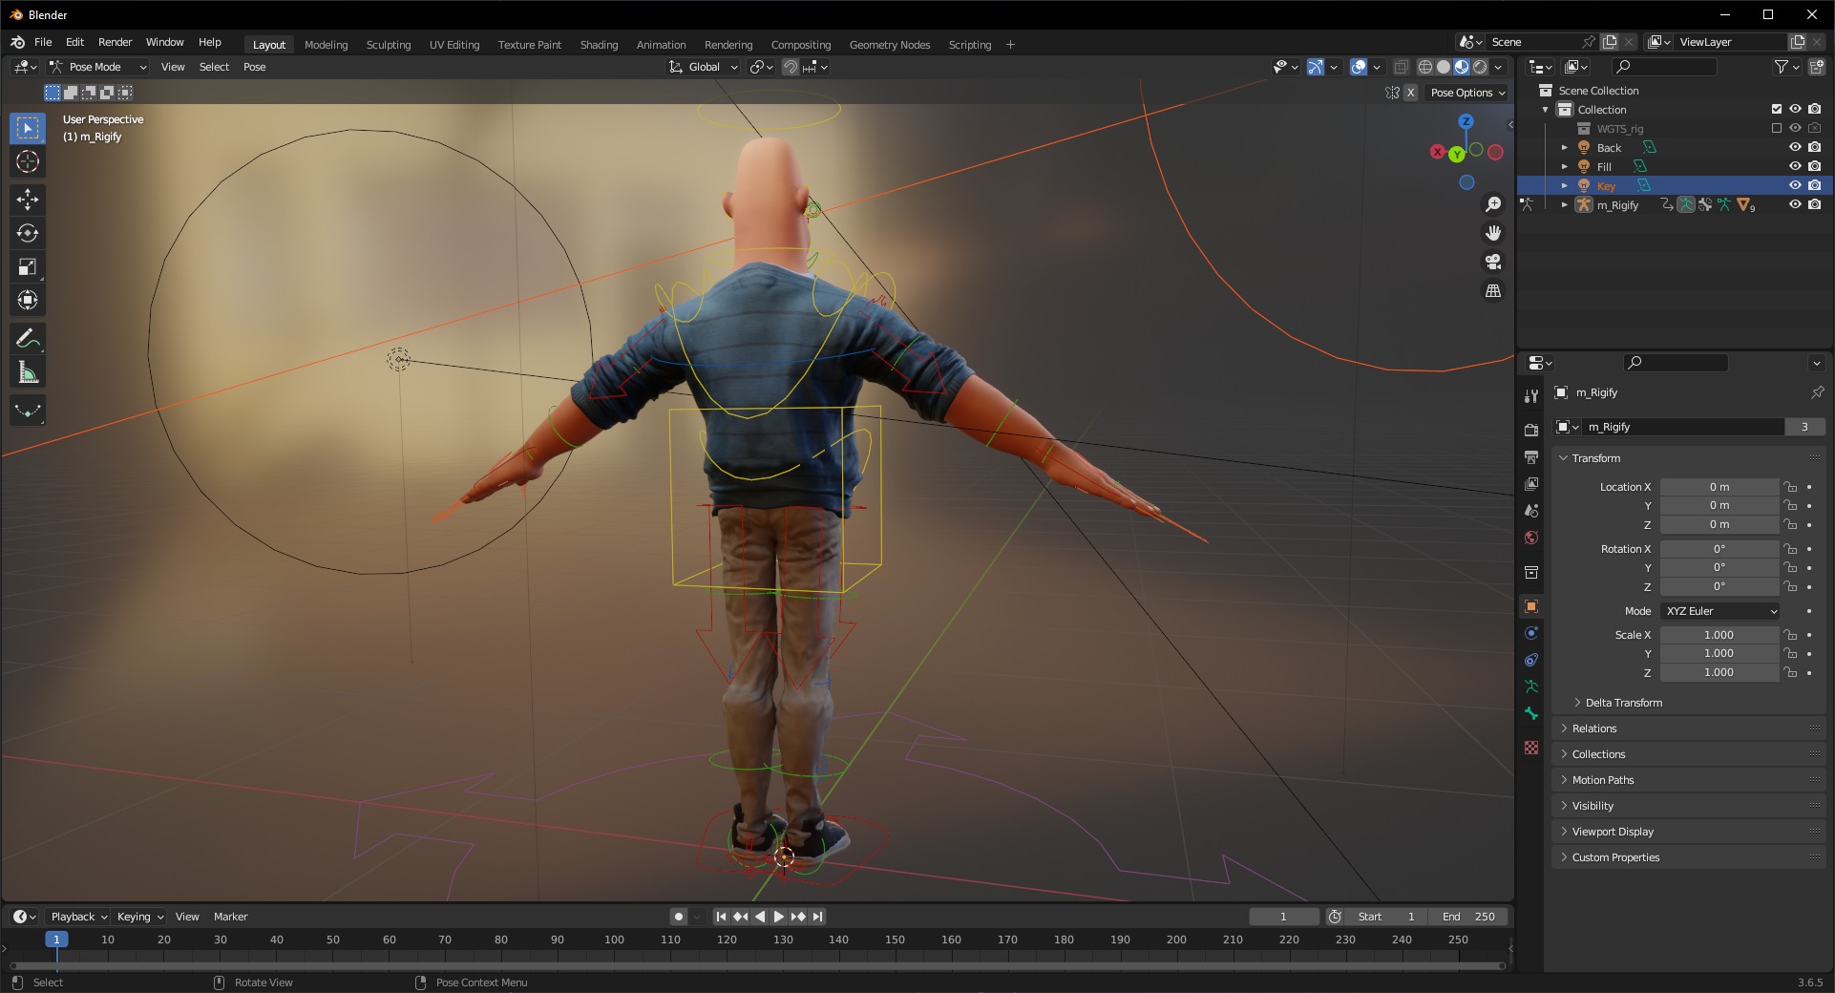Expand the Delta Transform panel
Viewport: 1835px width, 993px height.
click(1623, 703)
